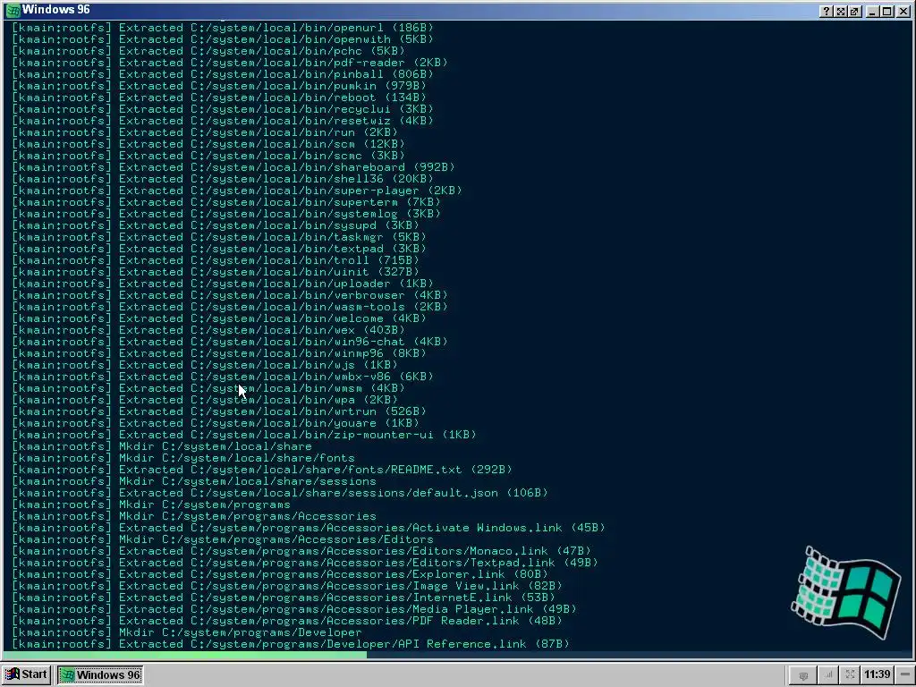Close the Windows 96 window

(x=903, y=11)
